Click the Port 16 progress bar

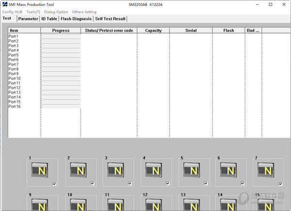click(x=61, y=106)
